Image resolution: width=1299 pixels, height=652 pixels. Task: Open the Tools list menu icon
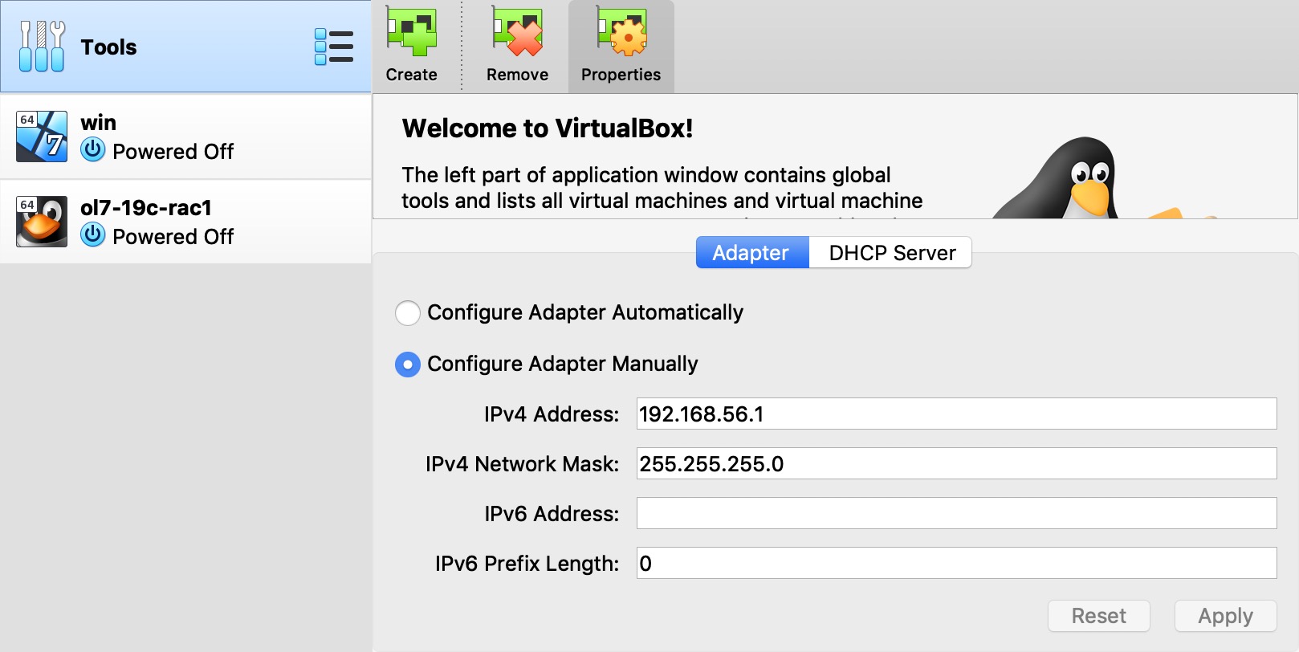pyautogui.click(x=334, y=47)
